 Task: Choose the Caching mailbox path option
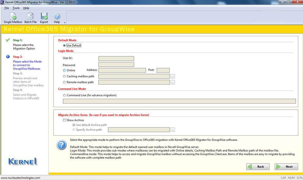pyautogui.click(x=64, y=76)
